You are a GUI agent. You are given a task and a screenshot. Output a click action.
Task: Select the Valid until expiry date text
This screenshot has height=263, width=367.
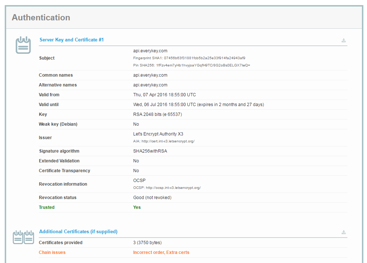(x=198, y=105)
